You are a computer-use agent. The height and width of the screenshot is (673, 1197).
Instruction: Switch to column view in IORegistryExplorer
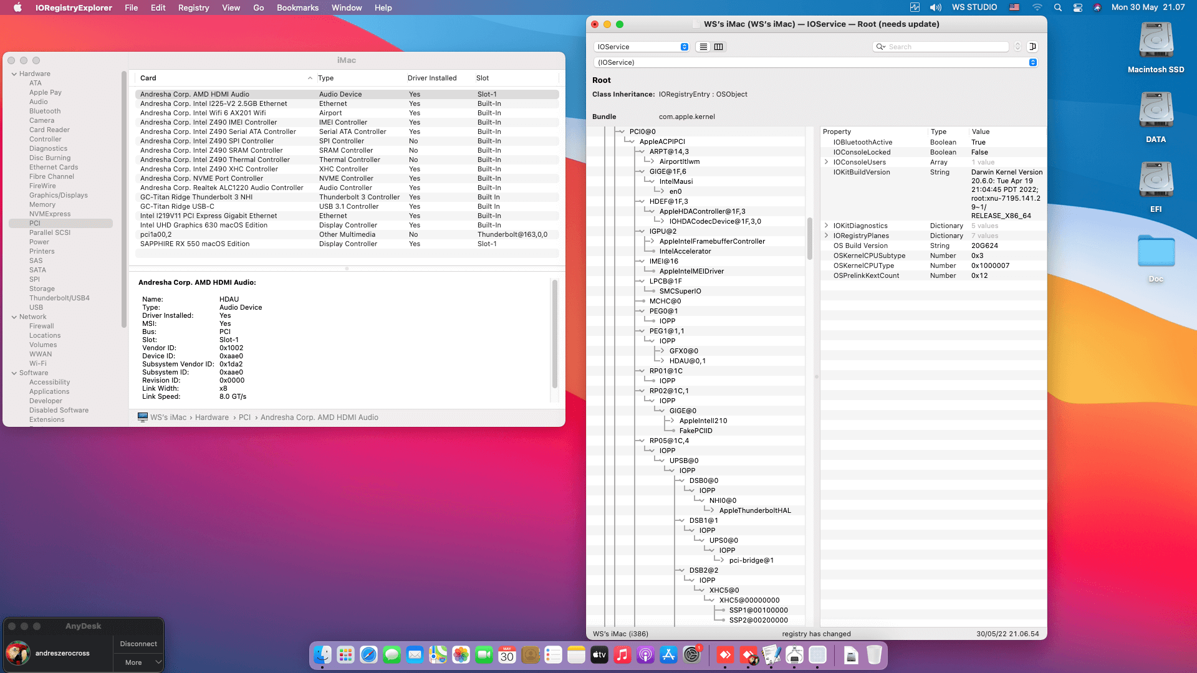[718, 47]
